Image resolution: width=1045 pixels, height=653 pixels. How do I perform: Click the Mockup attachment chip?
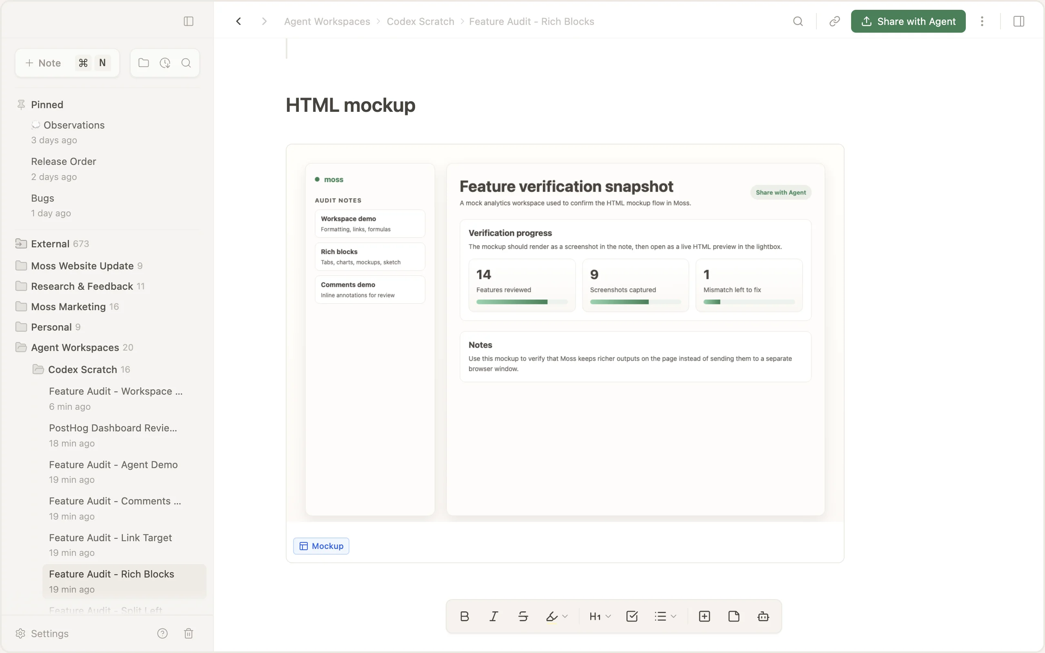tap(321, 546)
